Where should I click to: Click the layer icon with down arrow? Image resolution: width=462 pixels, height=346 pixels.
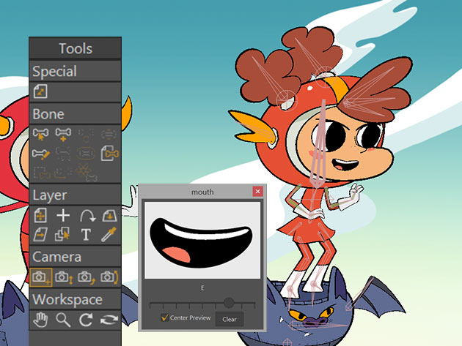109,216
